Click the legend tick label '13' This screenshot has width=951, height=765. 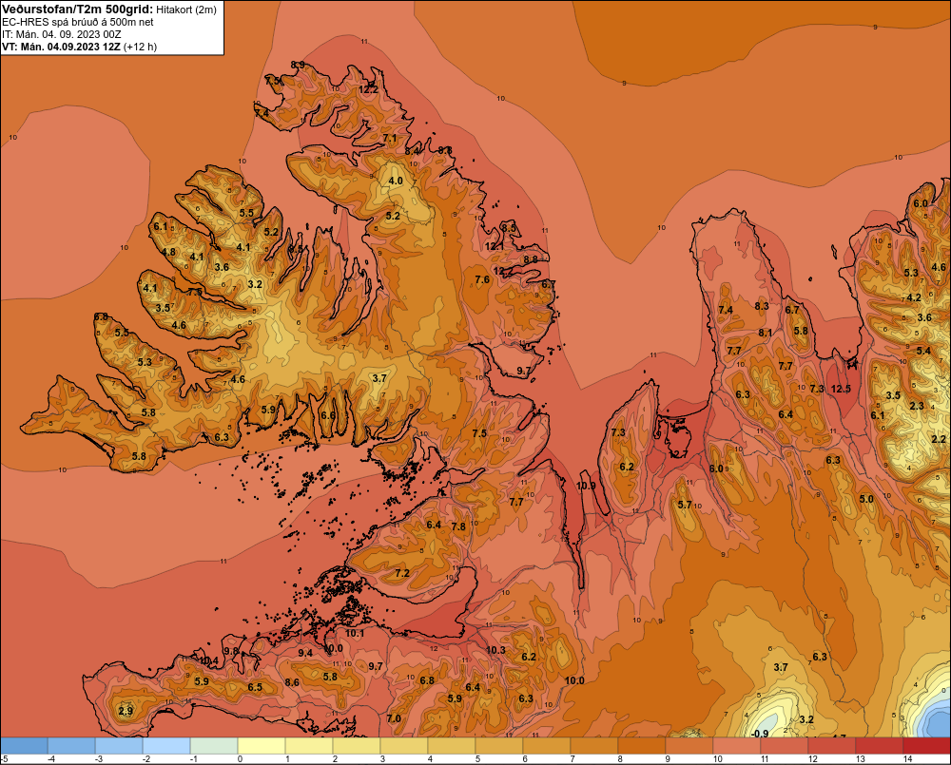861,759
